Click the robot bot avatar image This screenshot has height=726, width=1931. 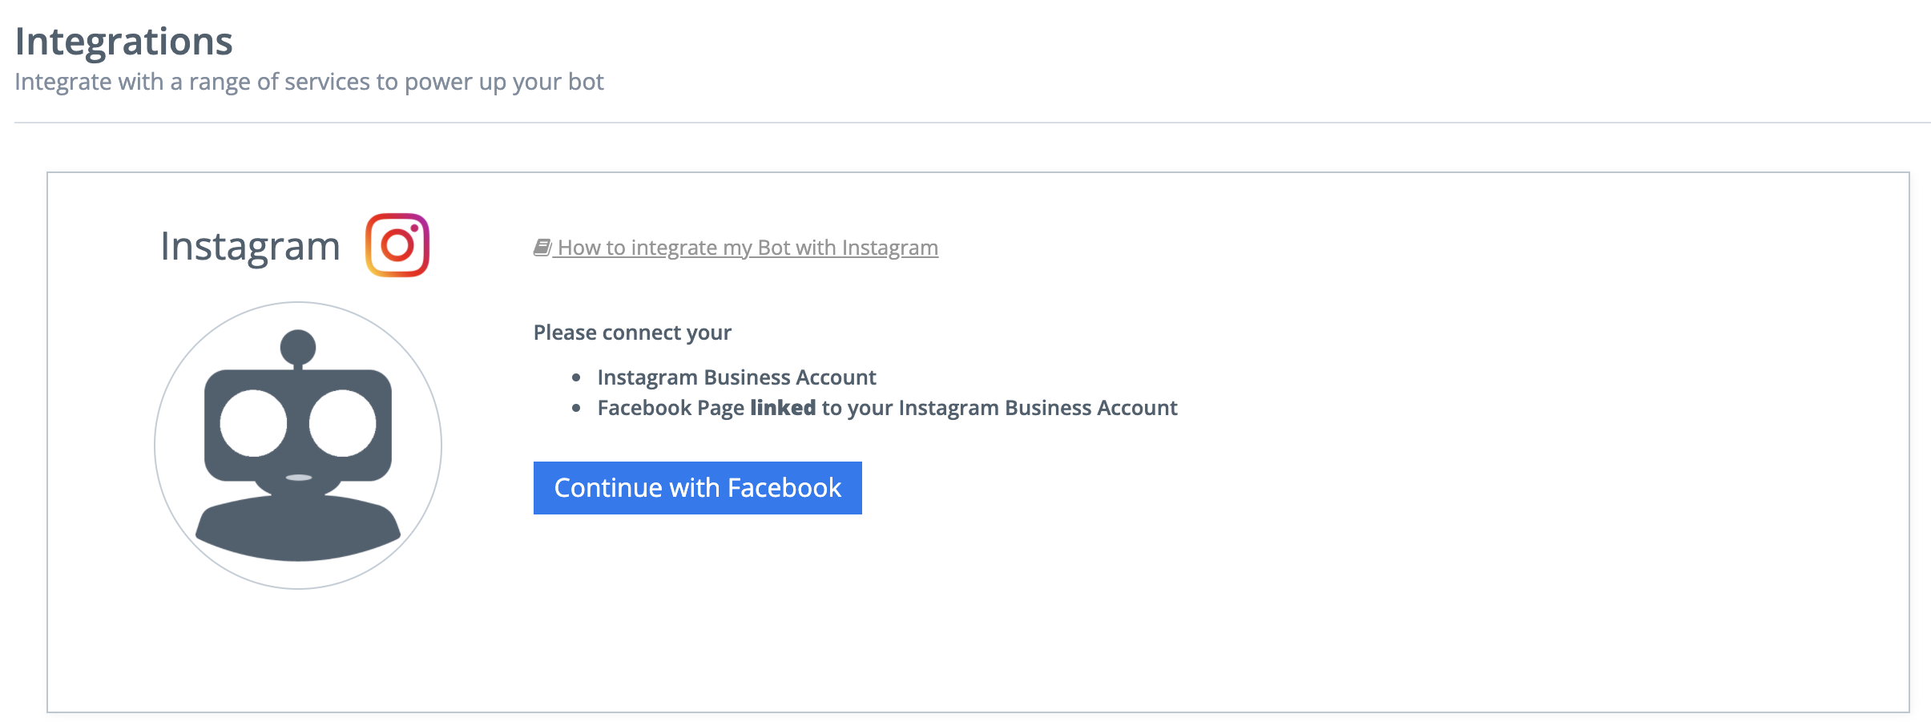pos(298,446)
